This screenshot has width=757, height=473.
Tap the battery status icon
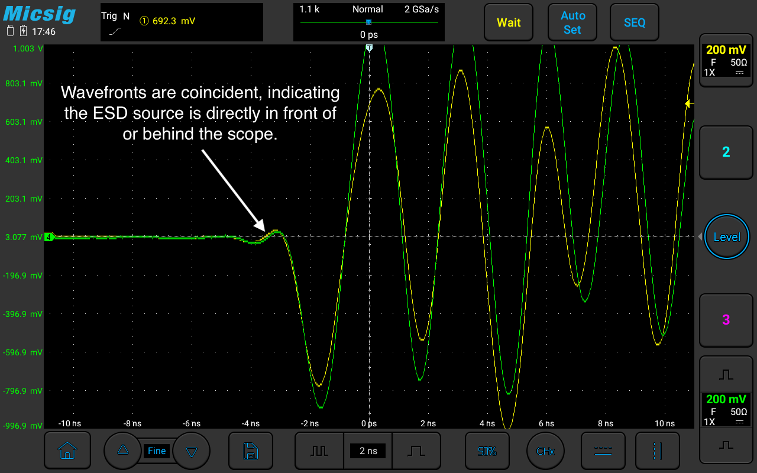(x=10, y=31)
